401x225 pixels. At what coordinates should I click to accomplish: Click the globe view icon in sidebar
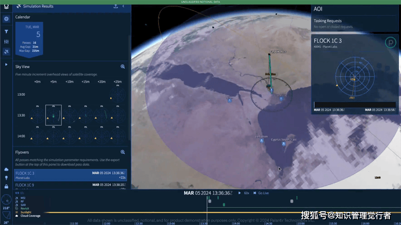(6, 19)
